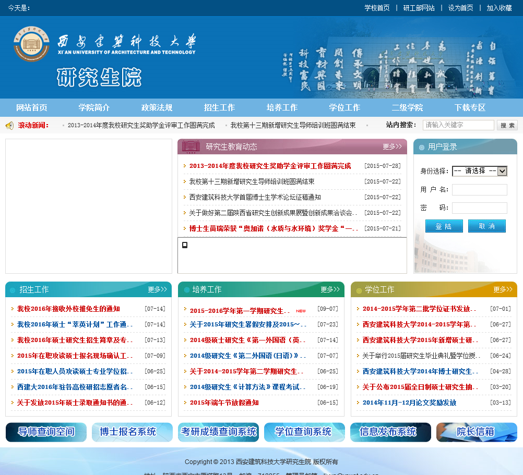Click scrolling headline 2013-2014年度奖助学金评审
Viewport: 523px width, 475px height.
[x=141, y=125]
